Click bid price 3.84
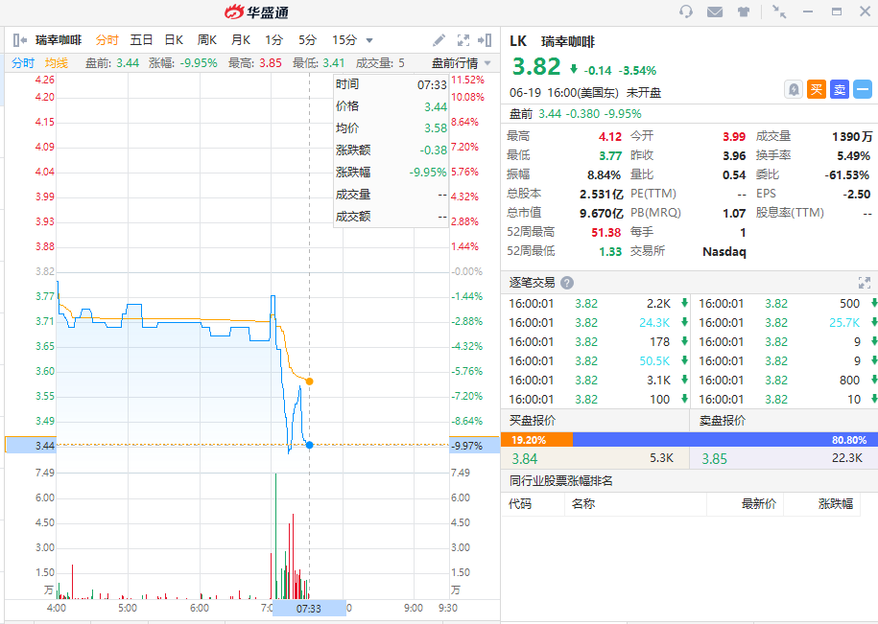Screen dimensions: 878x624 (x=525, y=459)
